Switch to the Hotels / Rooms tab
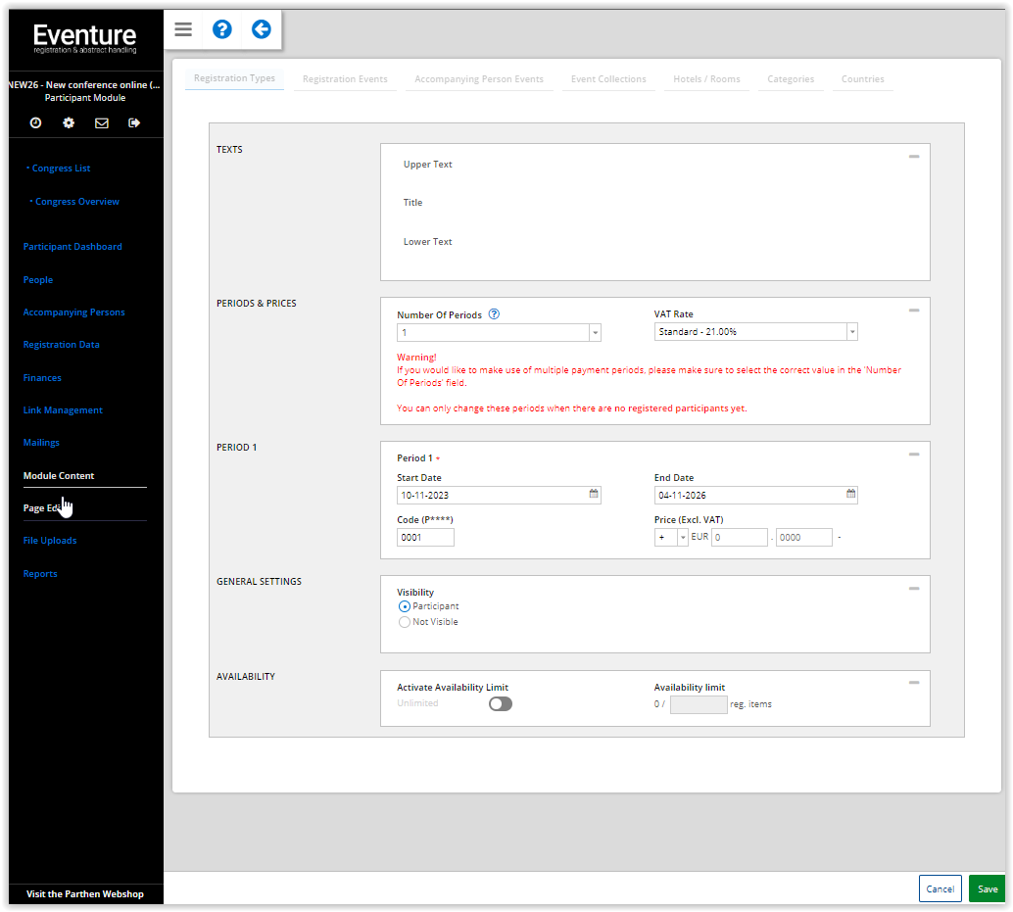Screen dimensions: 1013x912 (706, 79)
